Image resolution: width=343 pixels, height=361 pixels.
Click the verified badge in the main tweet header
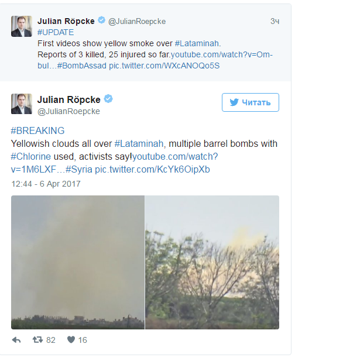tap(108, 99)
